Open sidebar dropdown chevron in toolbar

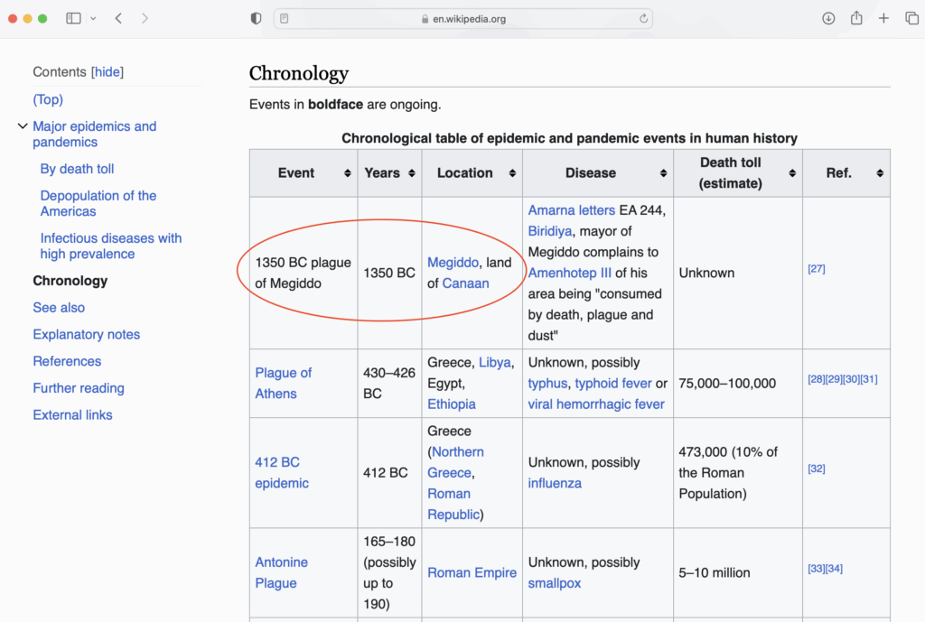tap(93, 19)
